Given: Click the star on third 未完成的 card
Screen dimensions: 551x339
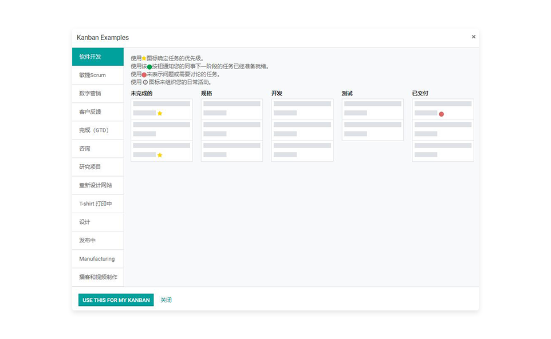Looking at the screenshot, I should pyautogui.click(x=160, y=155).
